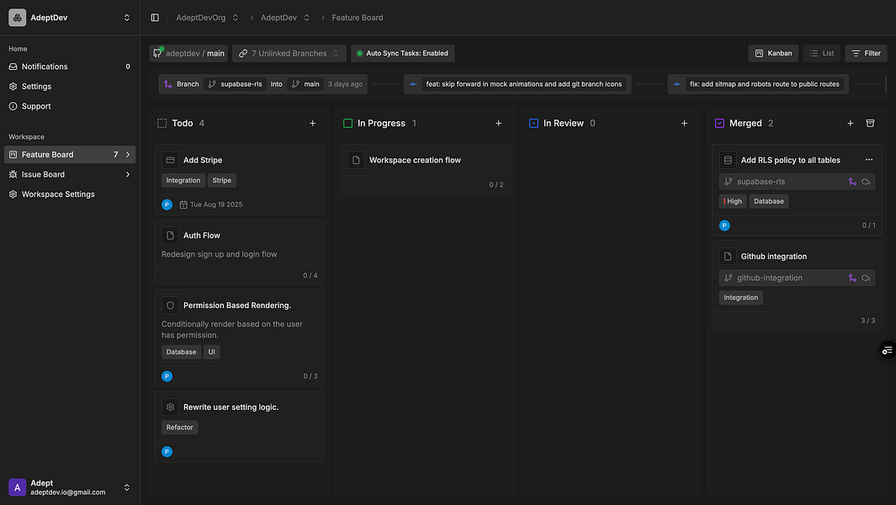Add a new task to Todo column

coord(313,124)
